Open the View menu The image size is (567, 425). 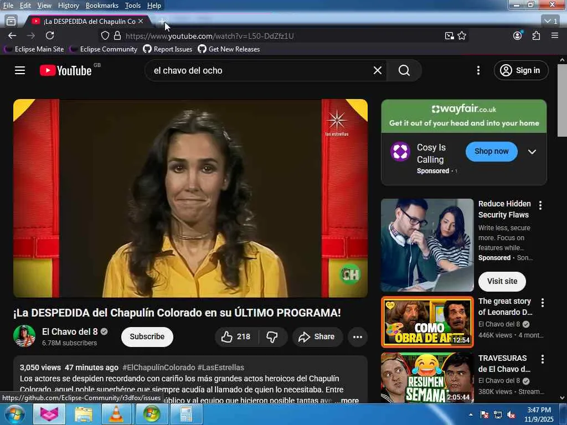coord(44,6)
